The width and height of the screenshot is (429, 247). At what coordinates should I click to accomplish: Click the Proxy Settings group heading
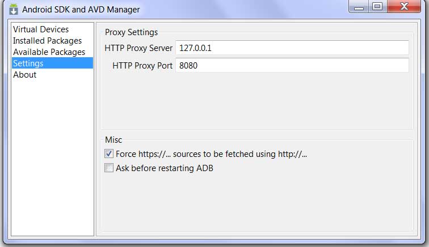point(131,32)
